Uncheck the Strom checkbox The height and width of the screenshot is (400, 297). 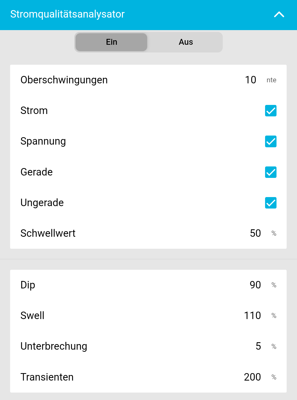271,111
